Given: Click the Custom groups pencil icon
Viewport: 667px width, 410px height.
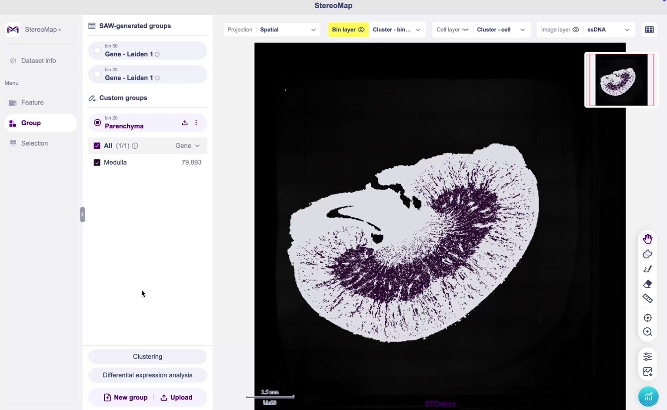Looking at the screenshot, I should point(92,98).
